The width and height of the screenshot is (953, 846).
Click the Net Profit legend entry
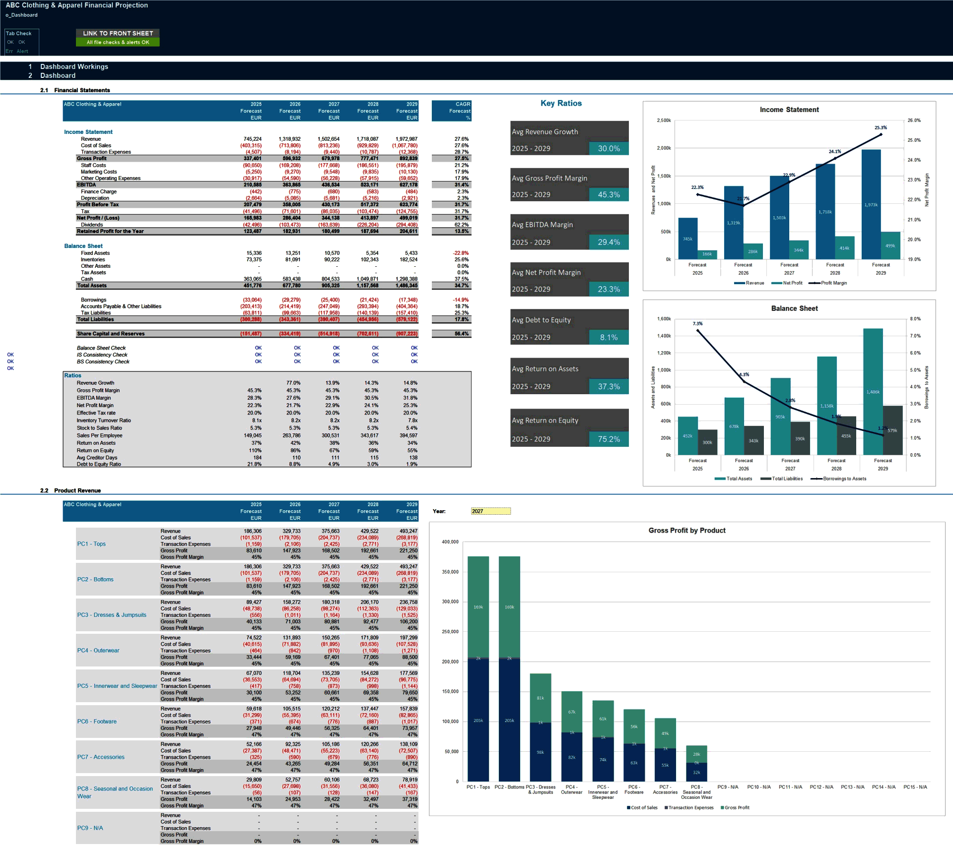(787, 283)
